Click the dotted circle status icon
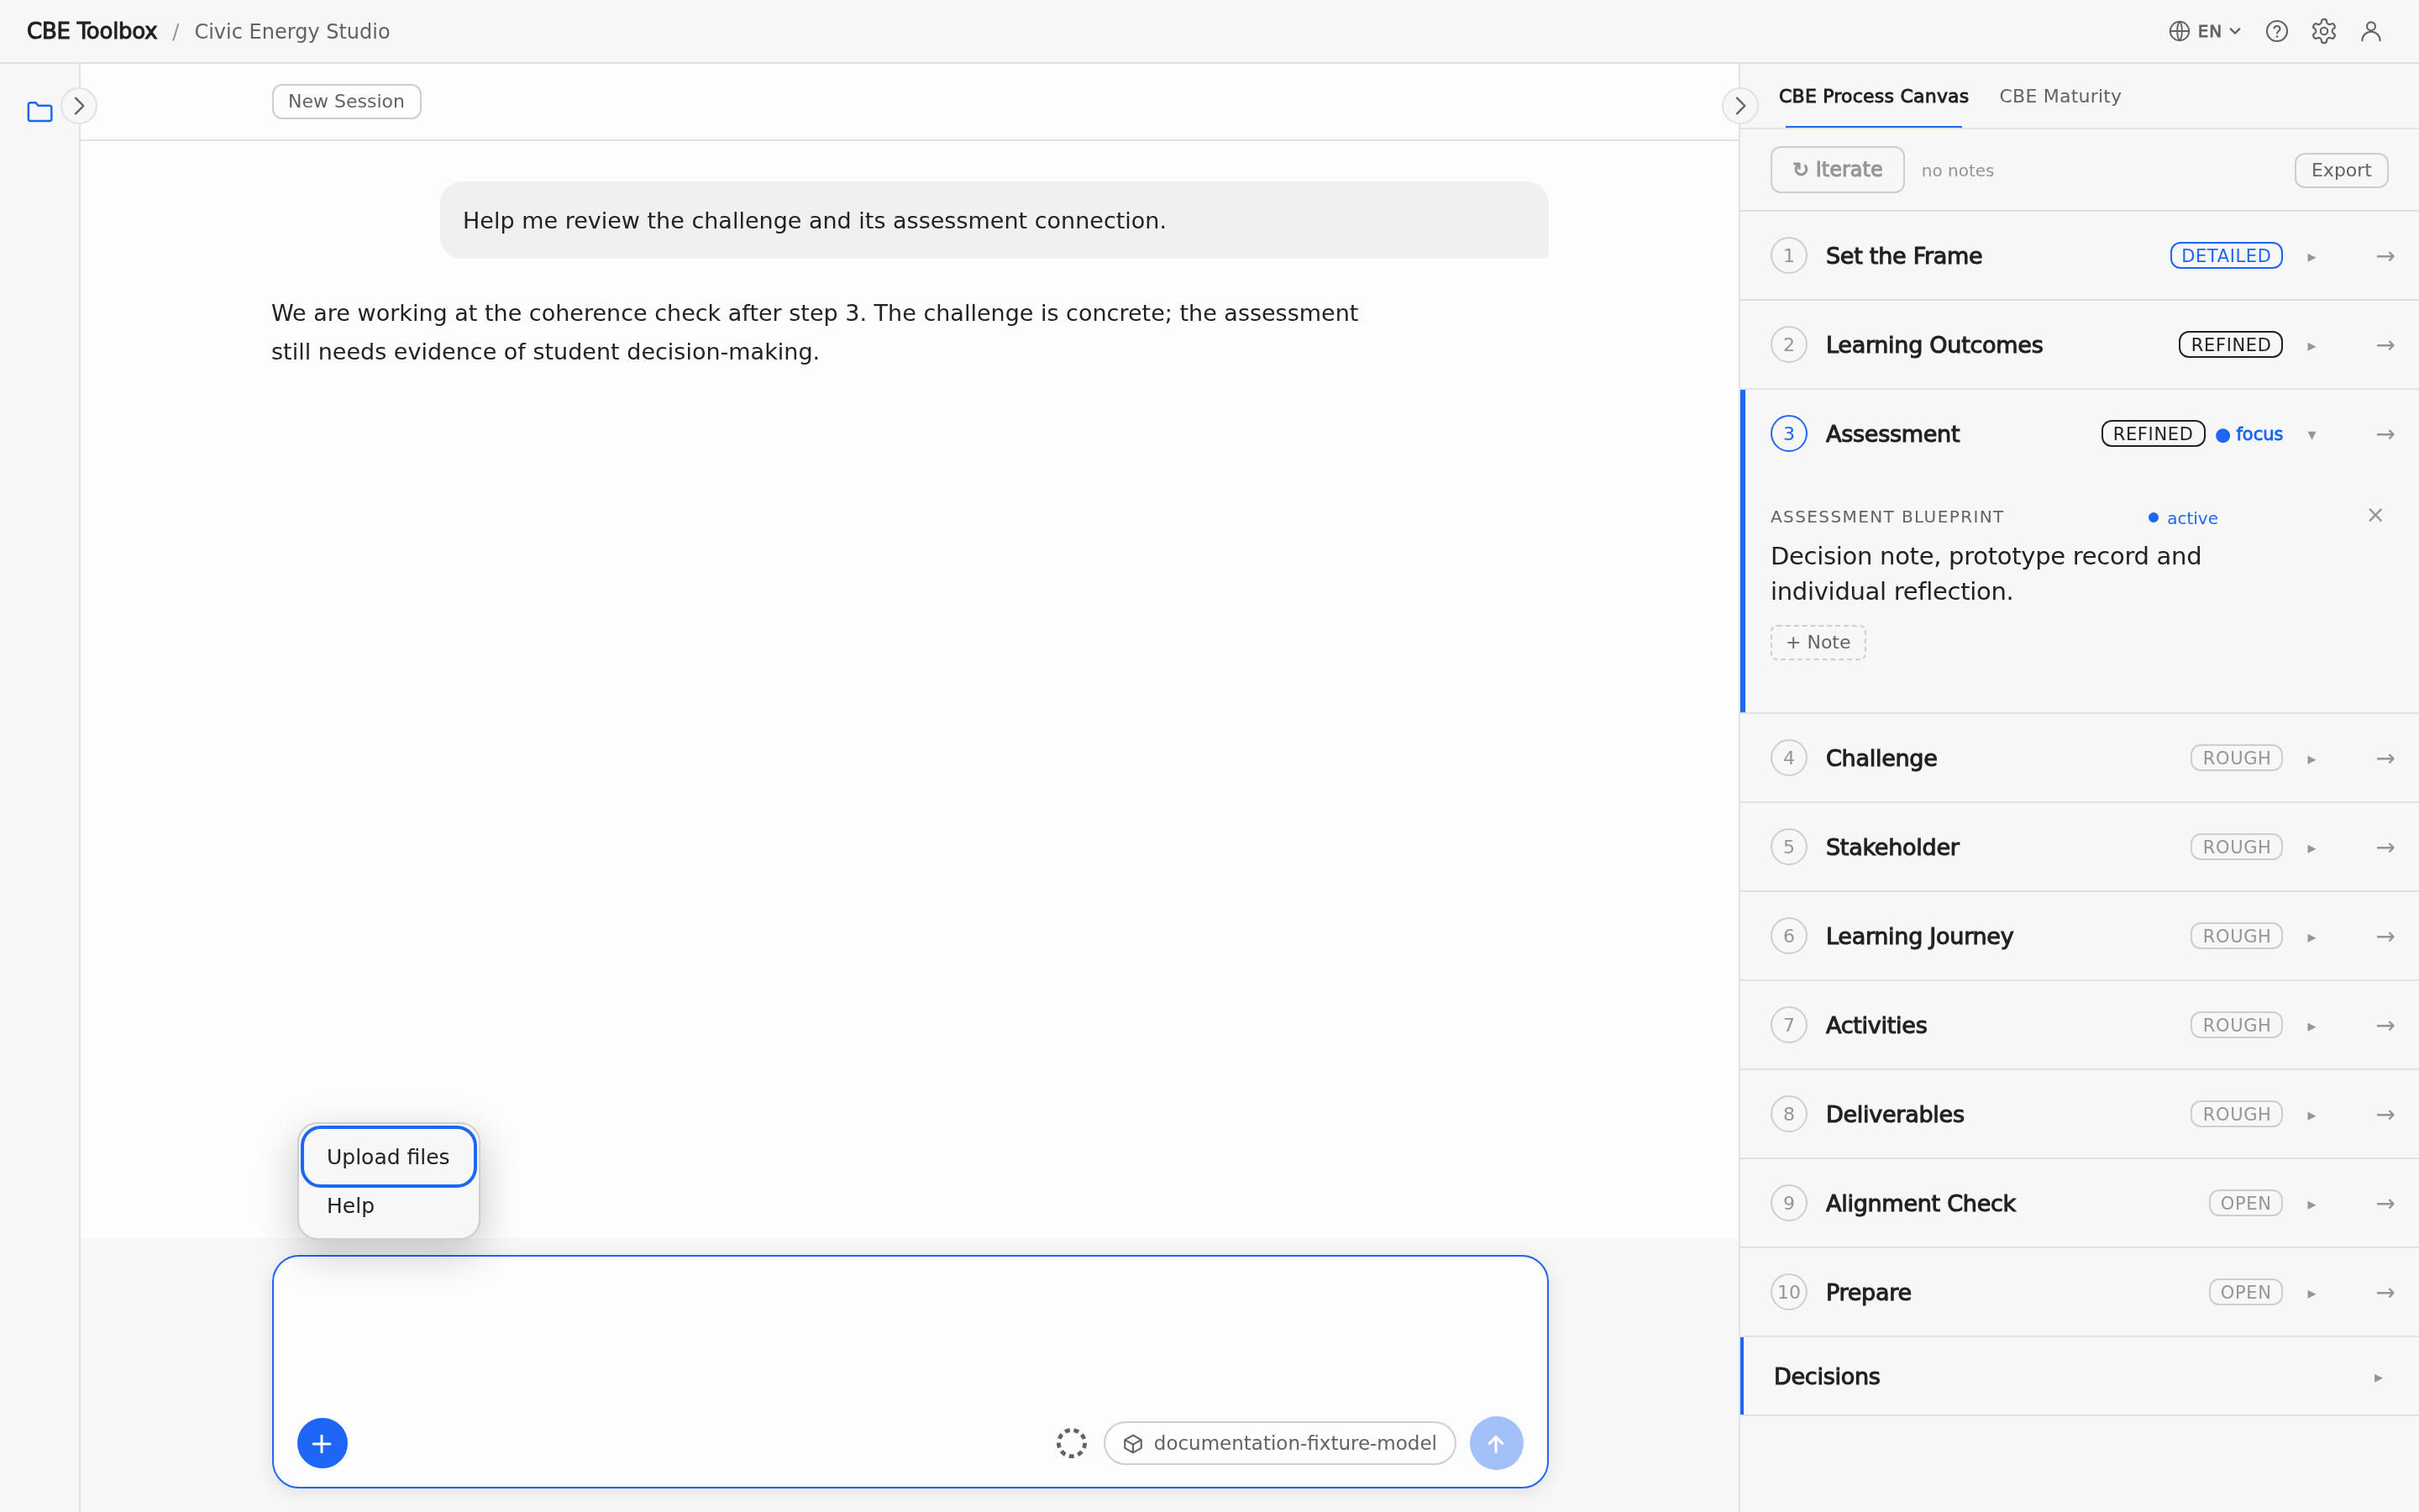This screenshot has width=2419, height=1512. point(1072,1443)
